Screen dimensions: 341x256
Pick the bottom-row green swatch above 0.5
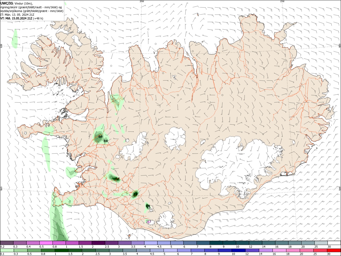click(x=34, y=250)
